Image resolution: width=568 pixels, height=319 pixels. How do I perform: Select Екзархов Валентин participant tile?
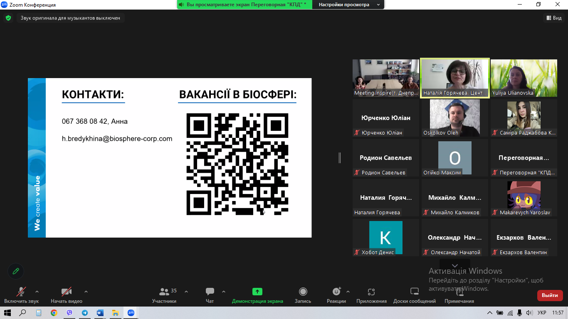pyautogui.click(x=524, y=238)
